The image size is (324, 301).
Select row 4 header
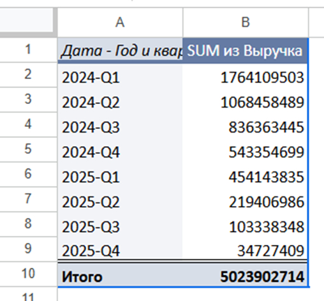coord(28,124)
